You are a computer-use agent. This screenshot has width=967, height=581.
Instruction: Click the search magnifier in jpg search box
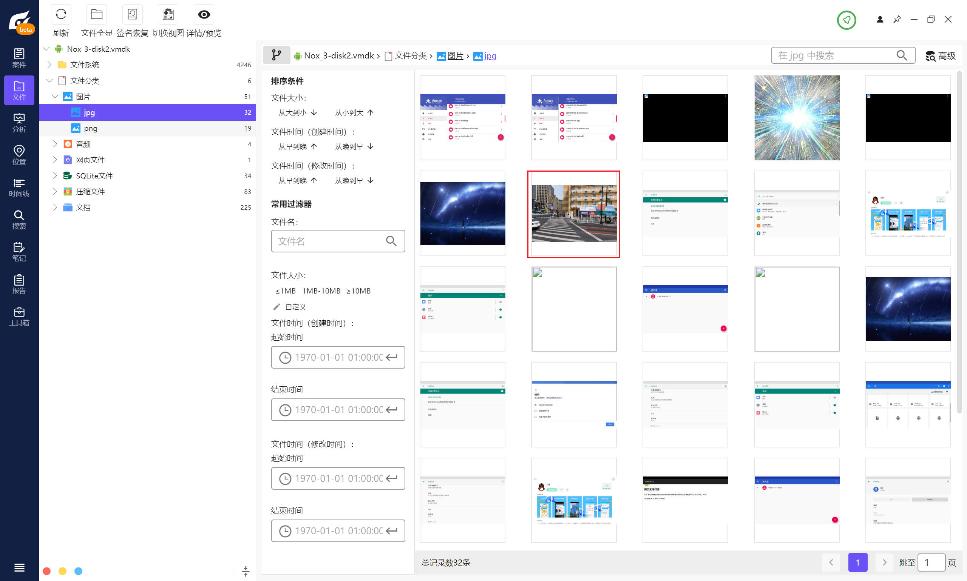pos(902,55)
